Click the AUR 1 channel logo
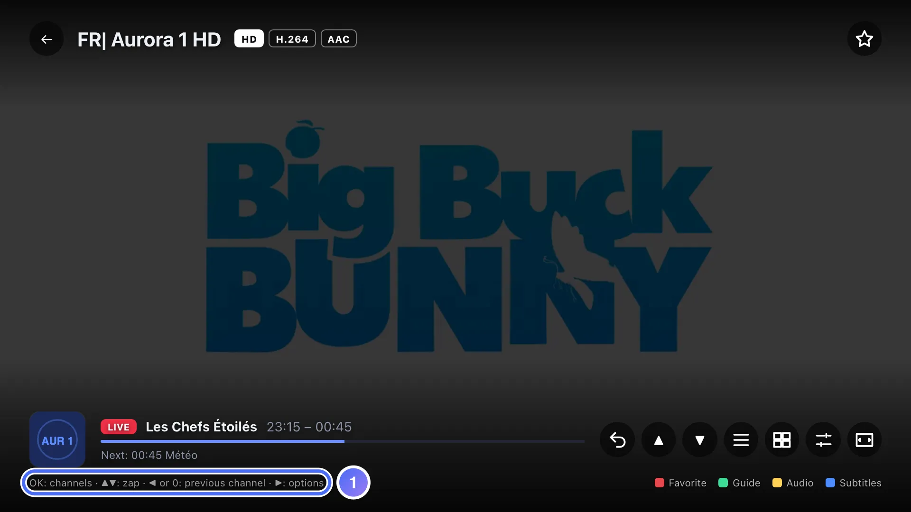911x512 pixels. point(57,439)
